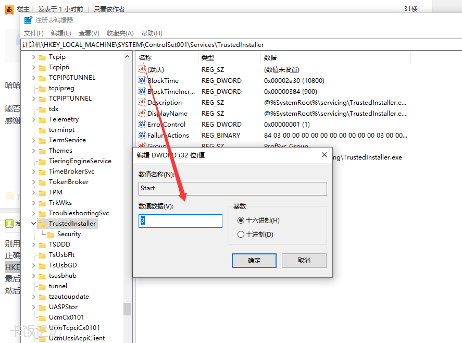Expand the TroubleshootingSvc tree node
Image resolution: width=462 pixels, height=343 pixels.
[x=33, y=213]
